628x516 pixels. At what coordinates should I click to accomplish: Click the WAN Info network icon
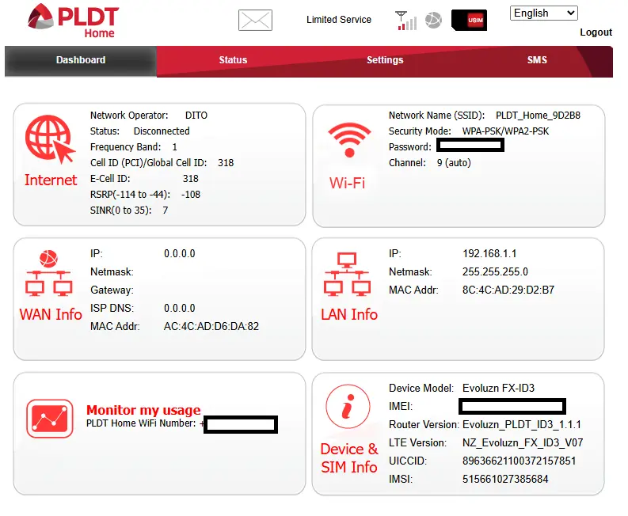coord(49,273)
